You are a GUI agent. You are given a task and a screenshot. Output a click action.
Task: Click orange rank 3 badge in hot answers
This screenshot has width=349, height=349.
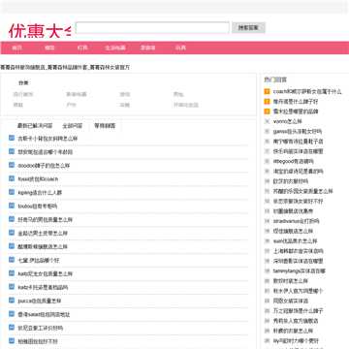click(x=267, y=111)
